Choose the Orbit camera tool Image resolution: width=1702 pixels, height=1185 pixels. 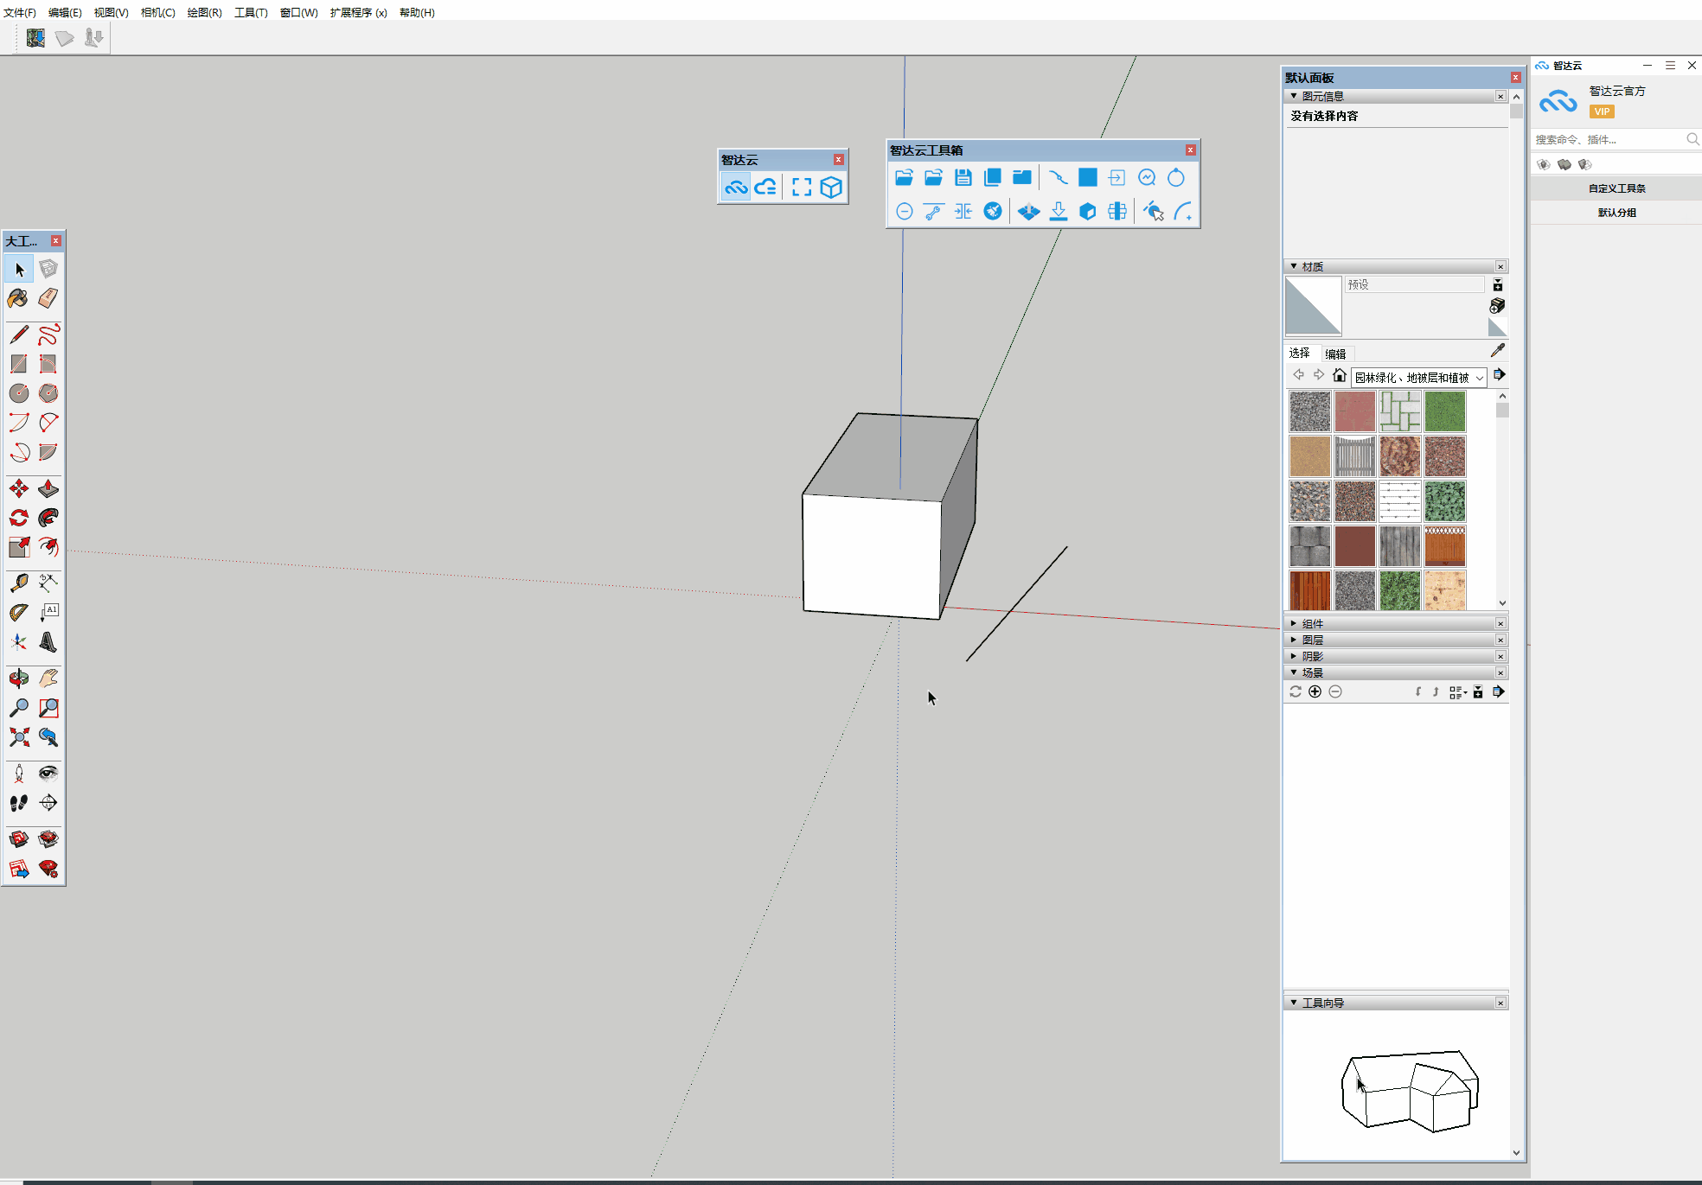(18, 679)
